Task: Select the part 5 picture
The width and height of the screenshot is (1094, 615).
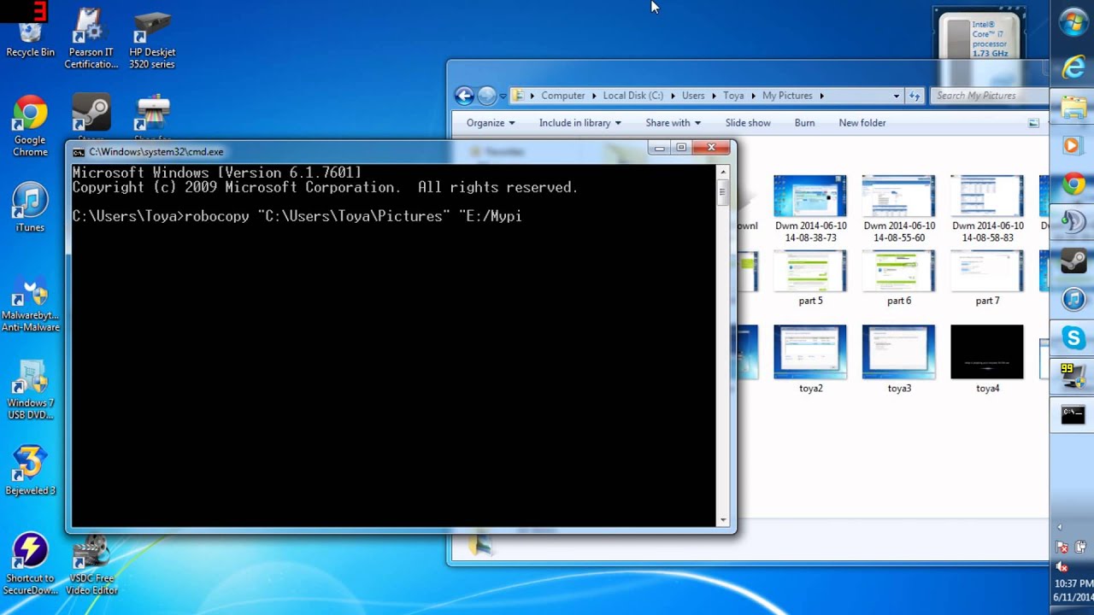Action: 810,278
